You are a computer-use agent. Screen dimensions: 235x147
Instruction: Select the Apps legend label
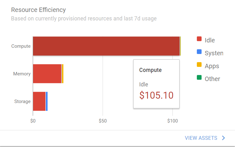(212, 66)
